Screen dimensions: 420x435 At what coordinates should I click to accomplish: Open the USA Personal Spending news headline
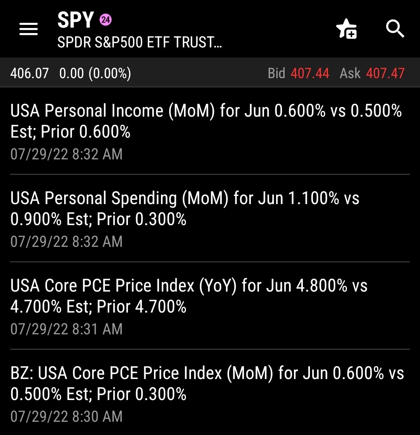click(x=185, y=209)
